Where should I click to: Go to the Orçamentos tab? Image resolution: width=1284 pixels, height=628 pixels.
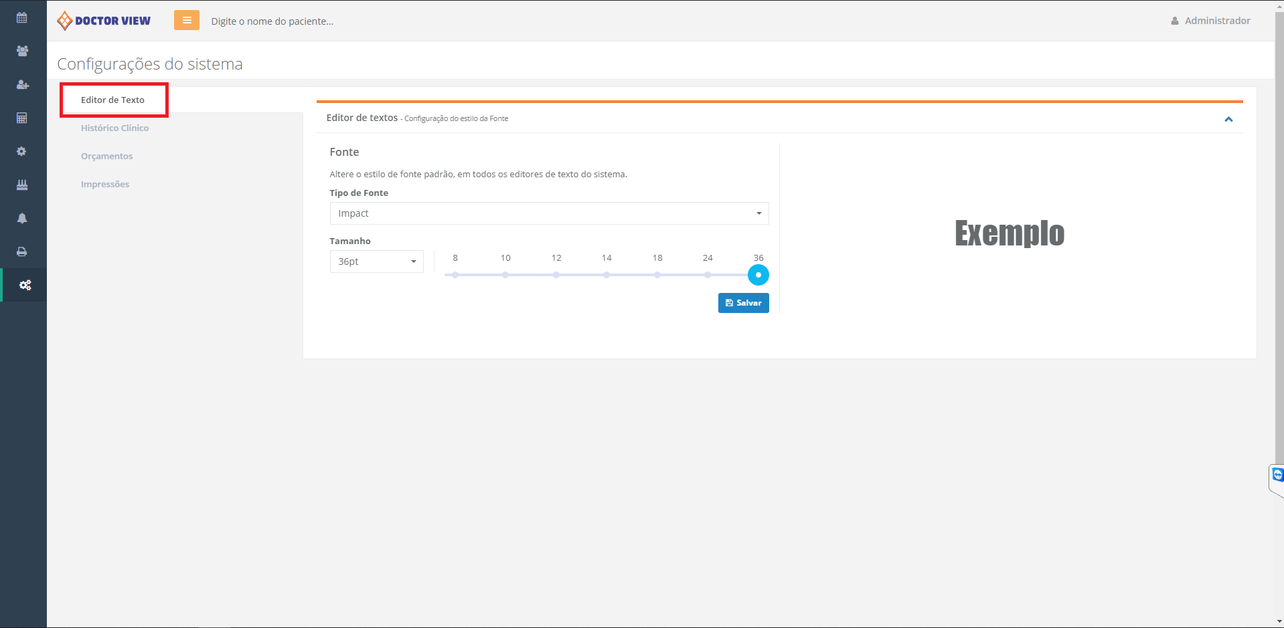(106, 156)
